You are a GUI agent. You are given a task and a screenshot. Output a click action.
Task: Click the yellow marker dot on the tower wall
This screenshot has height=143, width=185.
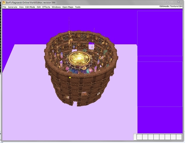[70, 77]
